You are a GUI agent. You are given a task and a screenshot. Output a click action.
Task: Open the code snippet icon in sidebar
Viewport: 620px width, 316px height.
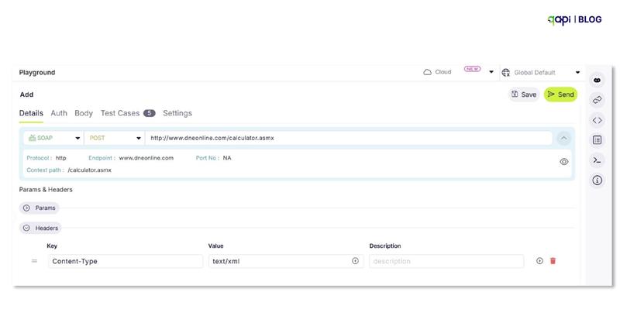click(x=597, y=120)
